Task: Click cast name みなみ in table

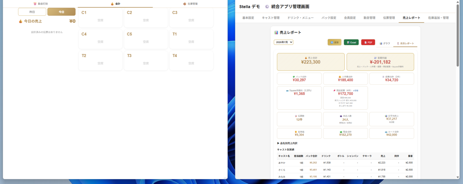Action: click(282, 177)
